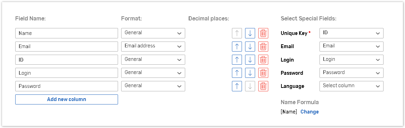Open the Format dropdown for Email

(153, 46)
